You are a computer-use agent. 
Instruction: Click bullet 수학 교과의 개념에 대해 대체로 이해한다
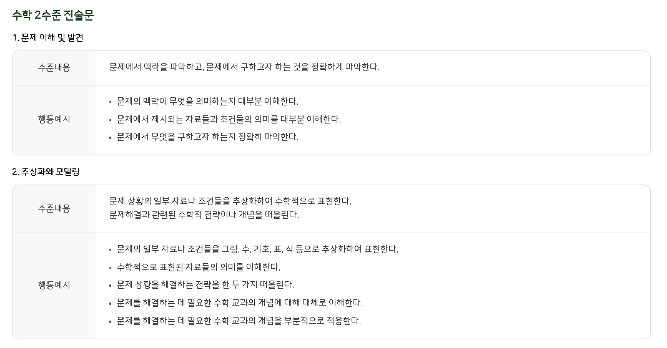pyautogui.click(x=239, y=303)
